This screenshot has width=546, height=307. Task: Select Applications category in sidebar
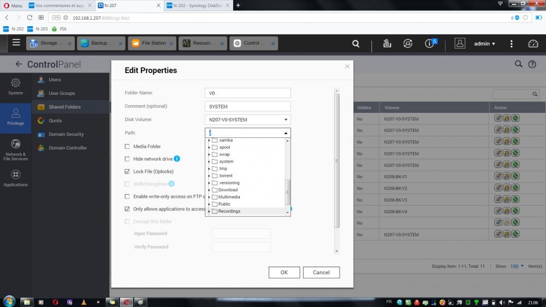(16, 178)
